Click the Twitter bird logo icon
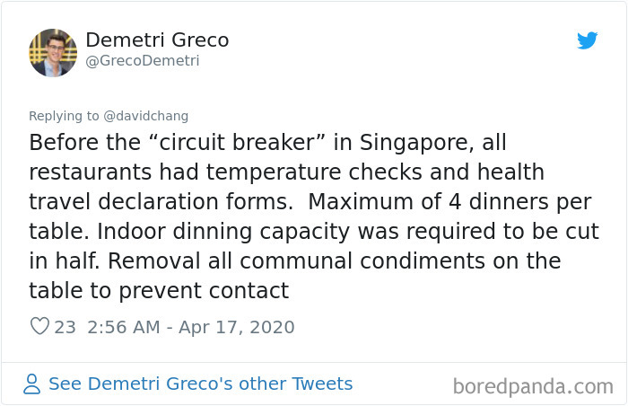The height and width of the screenshot is (406, 628). coord(587,40)
